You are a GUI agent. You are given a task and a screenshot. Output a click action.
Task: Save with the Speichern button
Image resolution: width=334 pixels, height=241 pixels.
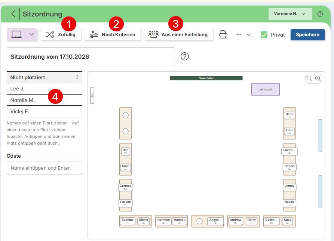click(307, 35)
